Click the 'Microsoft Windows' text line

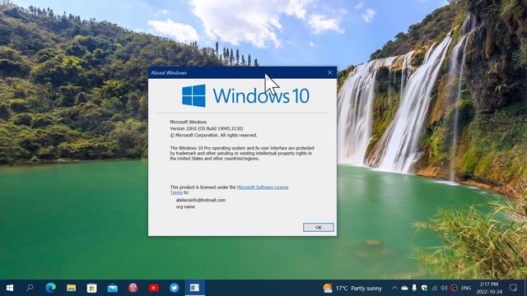pyautogui.click(x=189, y=123)
